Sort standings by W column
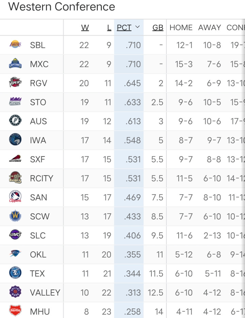245x318 pixels. (85, 28)
